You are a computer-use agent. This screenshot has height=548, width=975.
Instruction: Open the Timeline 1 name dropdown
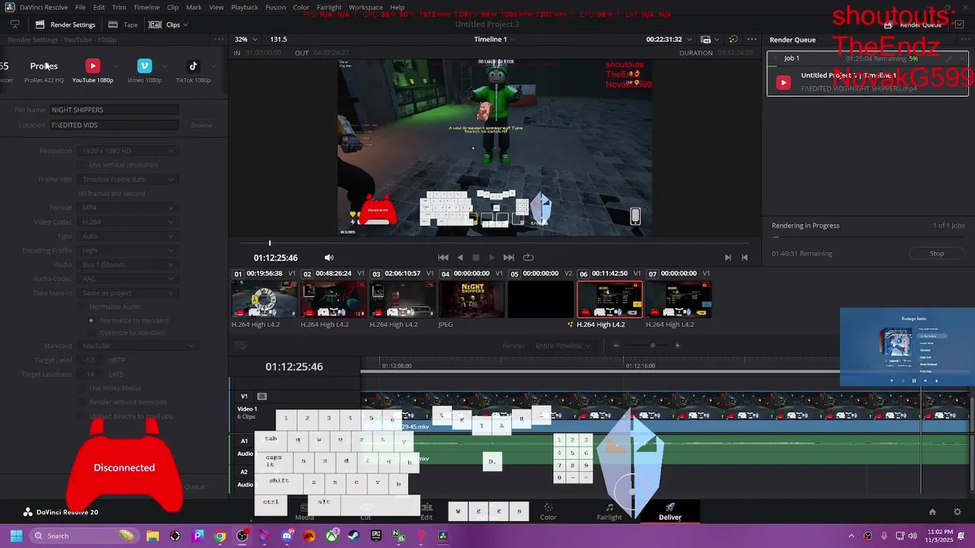[x=494, y=40]
